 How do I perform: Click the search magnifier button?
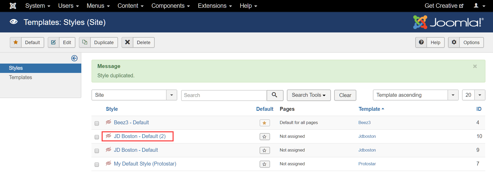(275, 95)
